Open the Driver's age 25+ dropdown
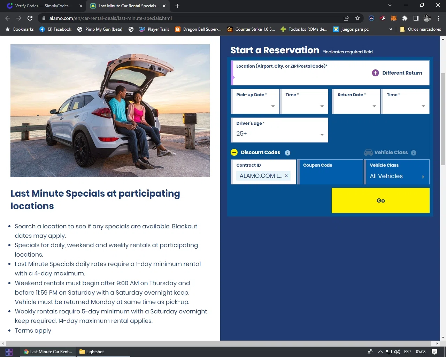 279,130
